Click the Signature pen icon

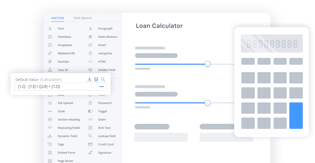[x=90, y=153]
